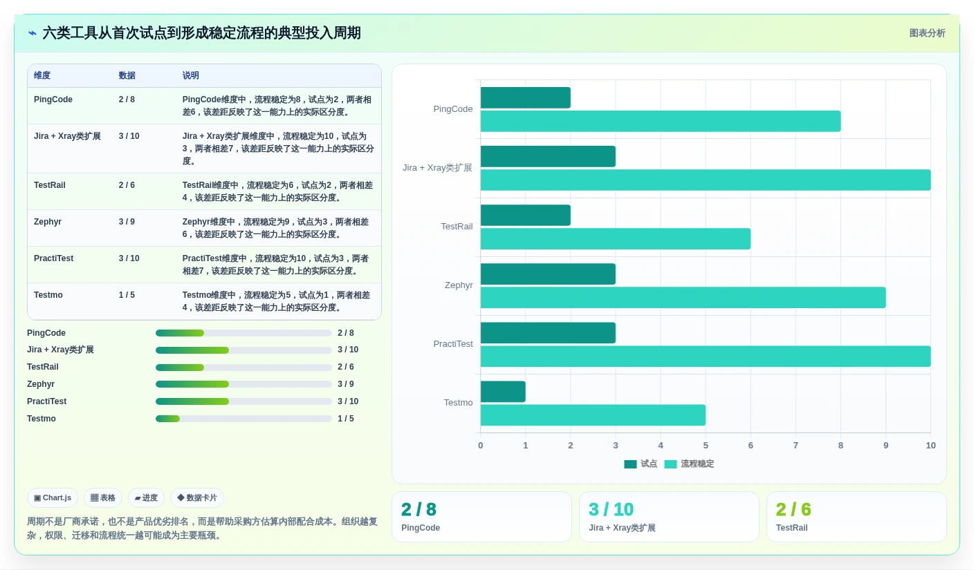Select the 数据卡片 chip
Image resolution: width=974 pixels, height=570 pixels.
click(x=197, y=497)
